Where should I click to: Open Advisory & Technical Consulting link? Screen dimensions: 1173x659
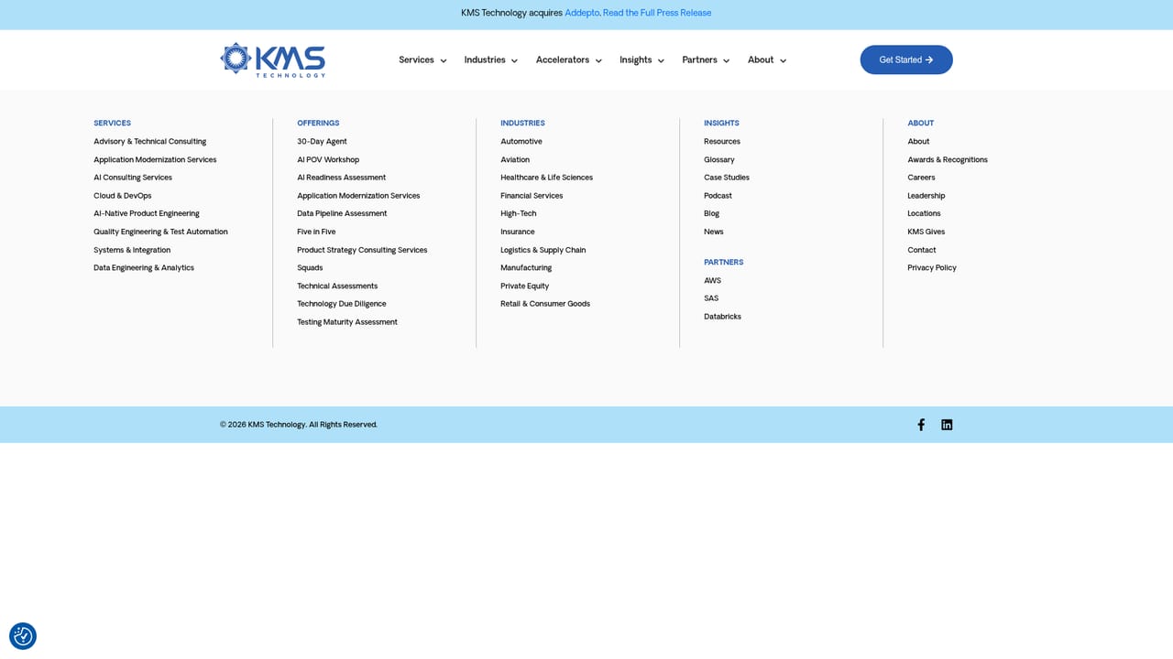149,142
